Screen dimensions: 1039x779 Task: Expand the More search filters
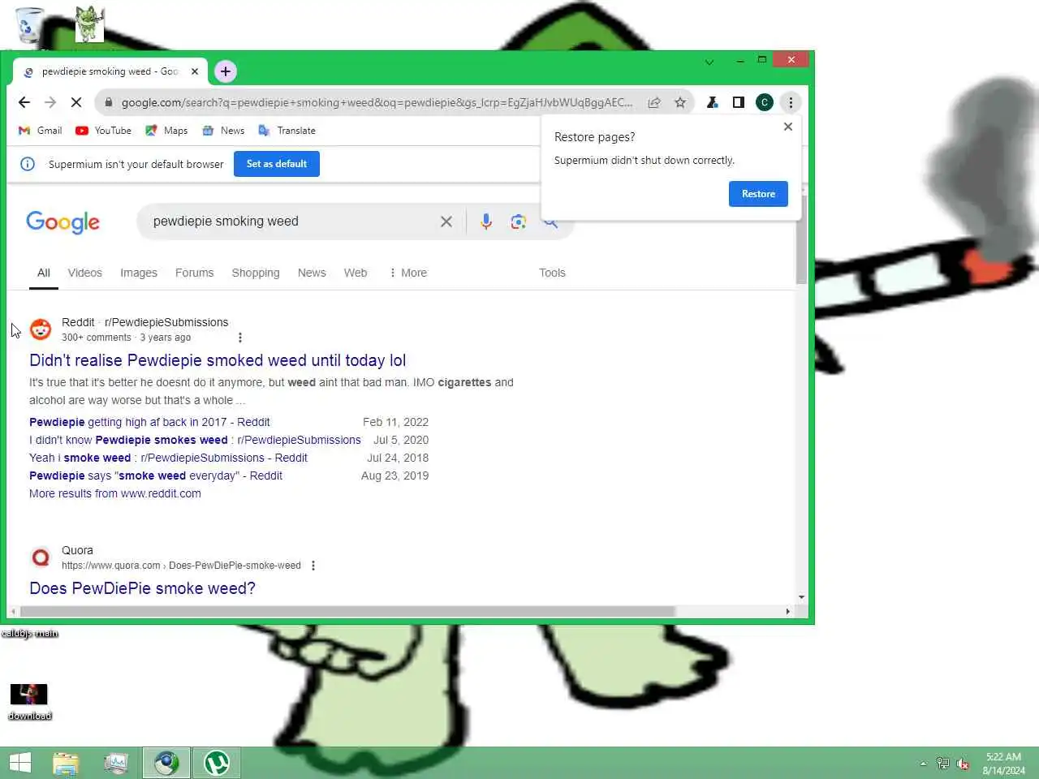pyautogui.click(x=407, y=273)
